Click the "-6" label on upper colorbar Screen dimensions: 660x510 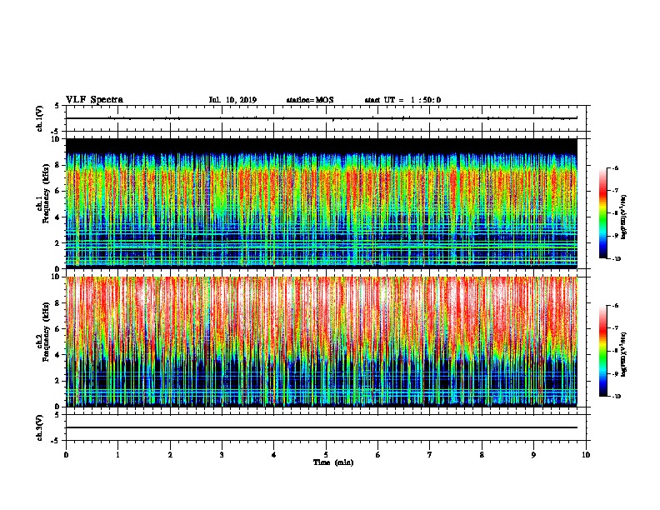pyautogui.click(x=615, y=167)
